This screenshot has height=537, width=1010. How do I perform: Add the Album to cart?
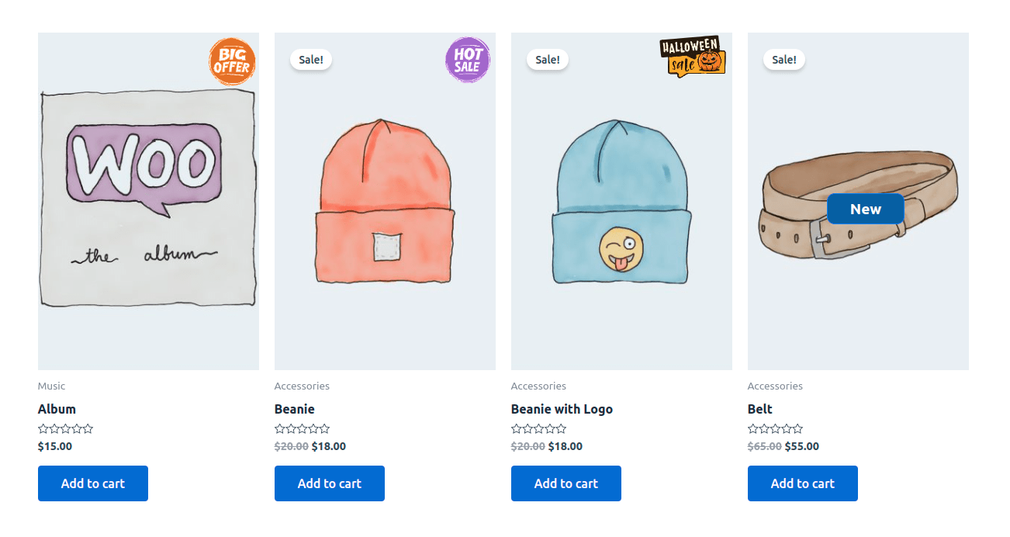click(x=92, y=483)
